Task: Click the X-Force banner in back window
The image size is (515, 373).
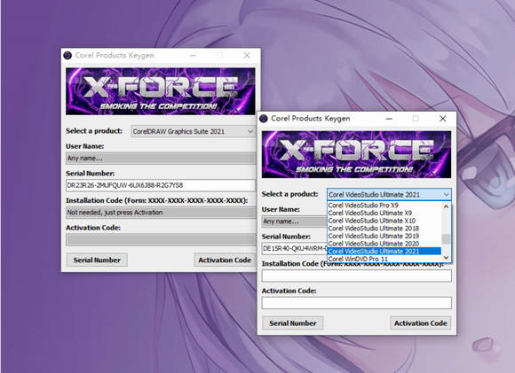Action: tap(161, 91)
